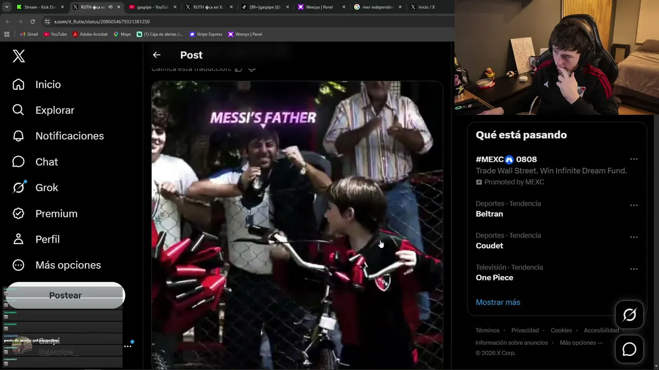Open the tab search dropdown arrow
Viewport: 659px width, 370px height.
click(x=7, y=7)
